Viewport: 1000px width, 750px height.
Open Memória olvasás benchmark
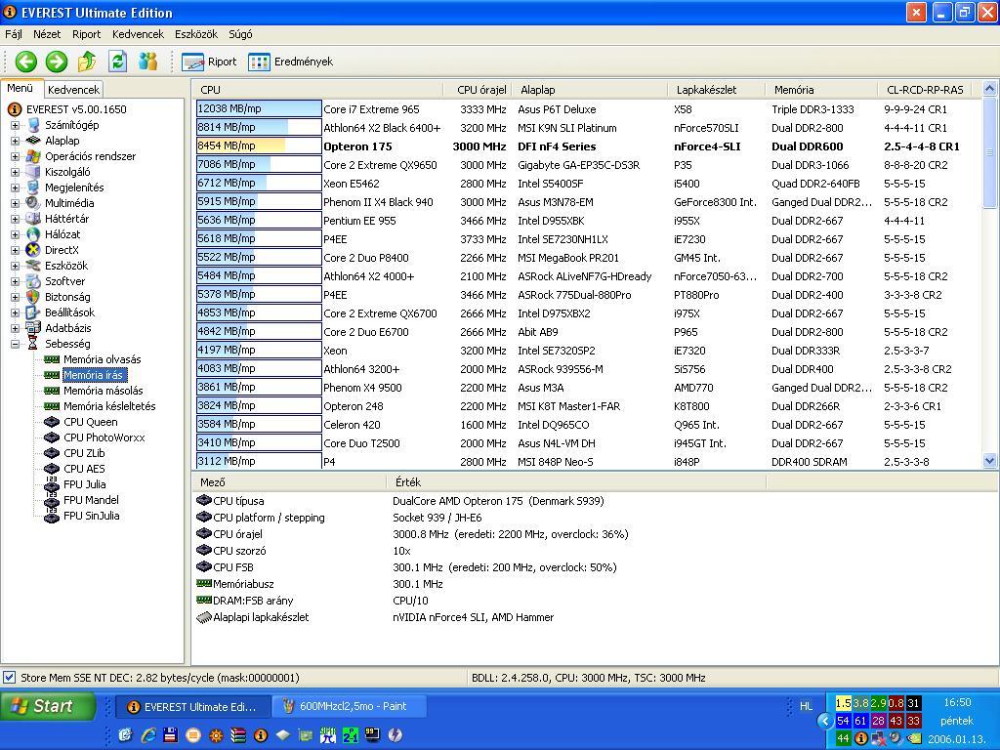point(102,359)
